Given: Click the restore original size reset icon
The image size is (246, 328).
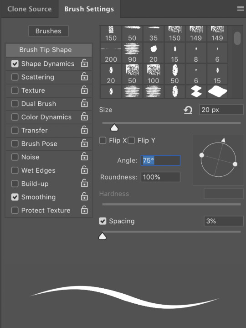Looking at the screenshot, I should (x=188, y=110).
